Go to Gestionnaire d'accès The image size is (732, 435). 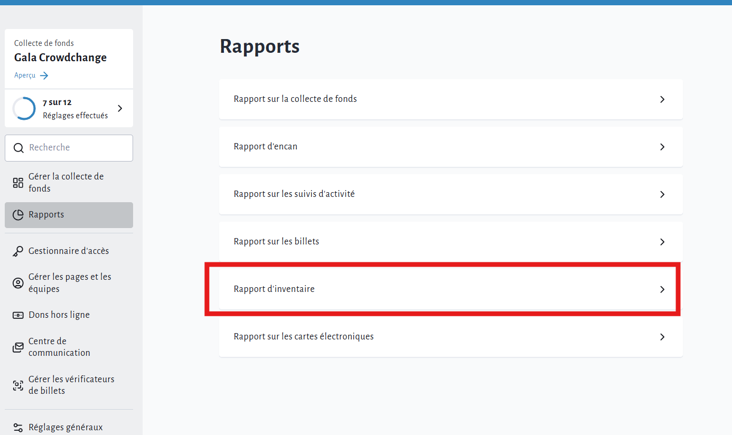point(69,251)
